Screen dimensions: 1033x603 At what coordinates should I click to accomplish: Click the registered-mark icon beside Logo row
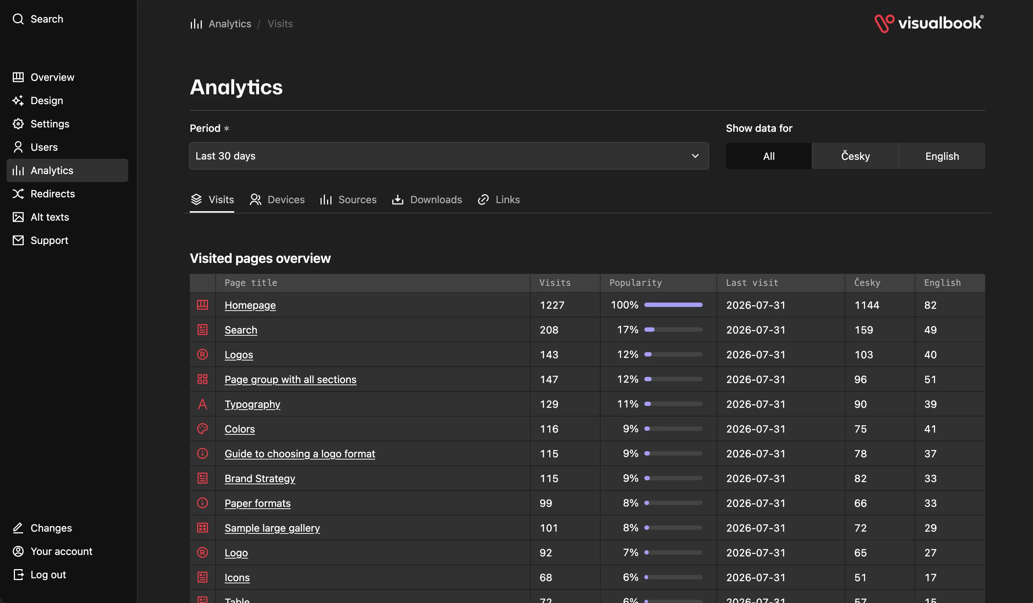point(203,553)
